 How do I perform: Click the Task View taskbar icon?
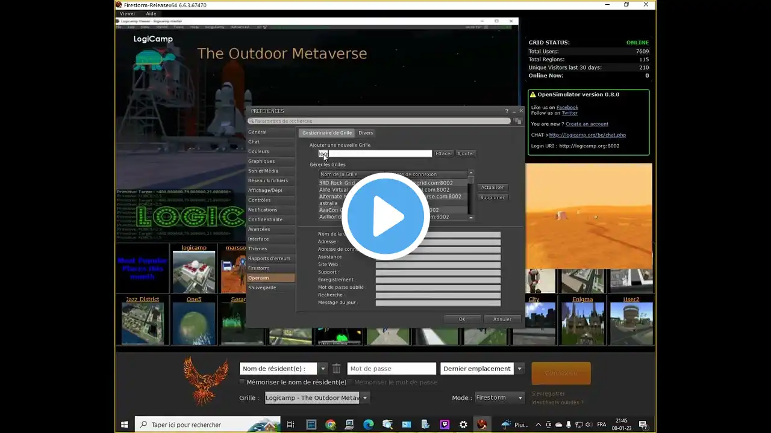[x=290, y=425]
